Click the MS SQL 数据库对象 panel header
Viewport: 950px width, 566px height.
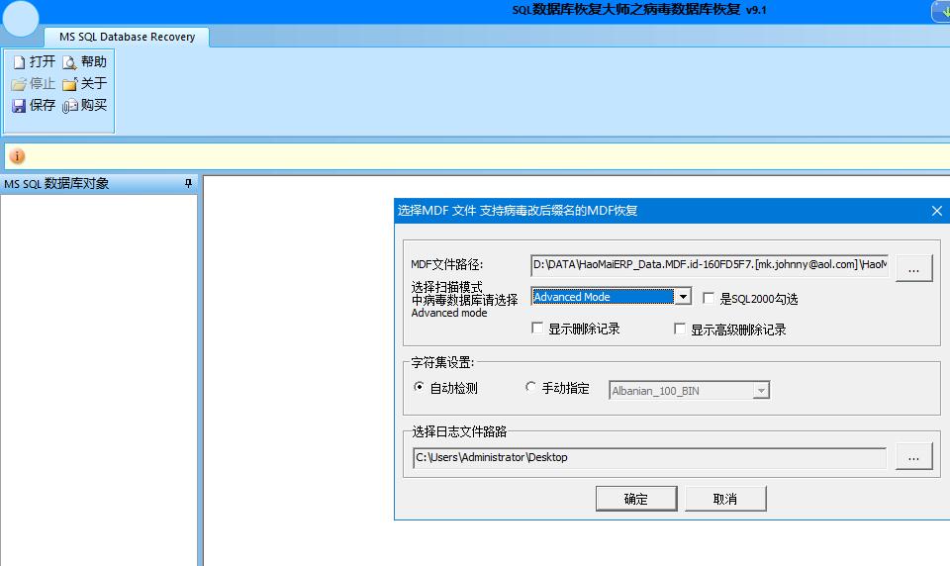99,184
